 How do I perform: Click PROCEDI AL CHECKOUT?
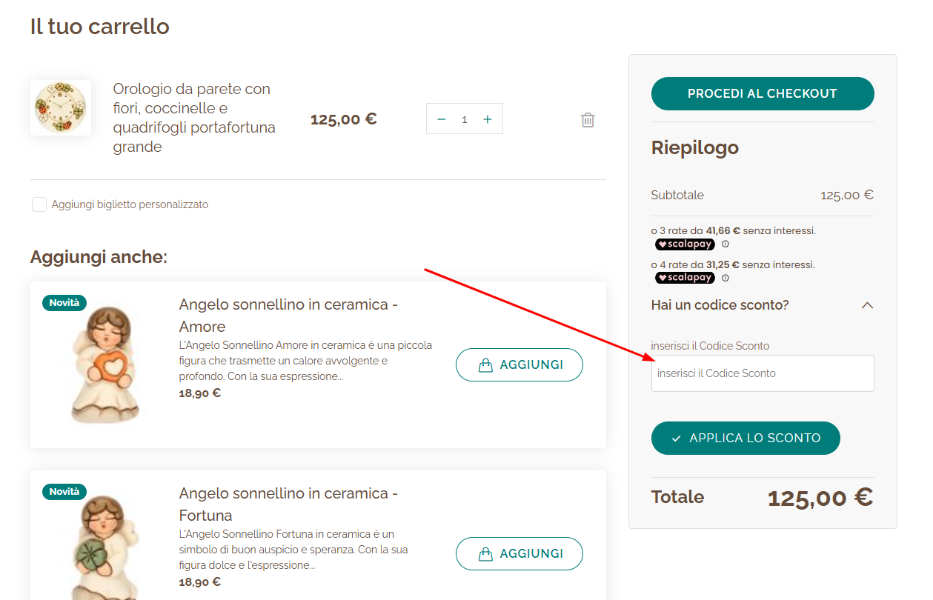[762, 93]
